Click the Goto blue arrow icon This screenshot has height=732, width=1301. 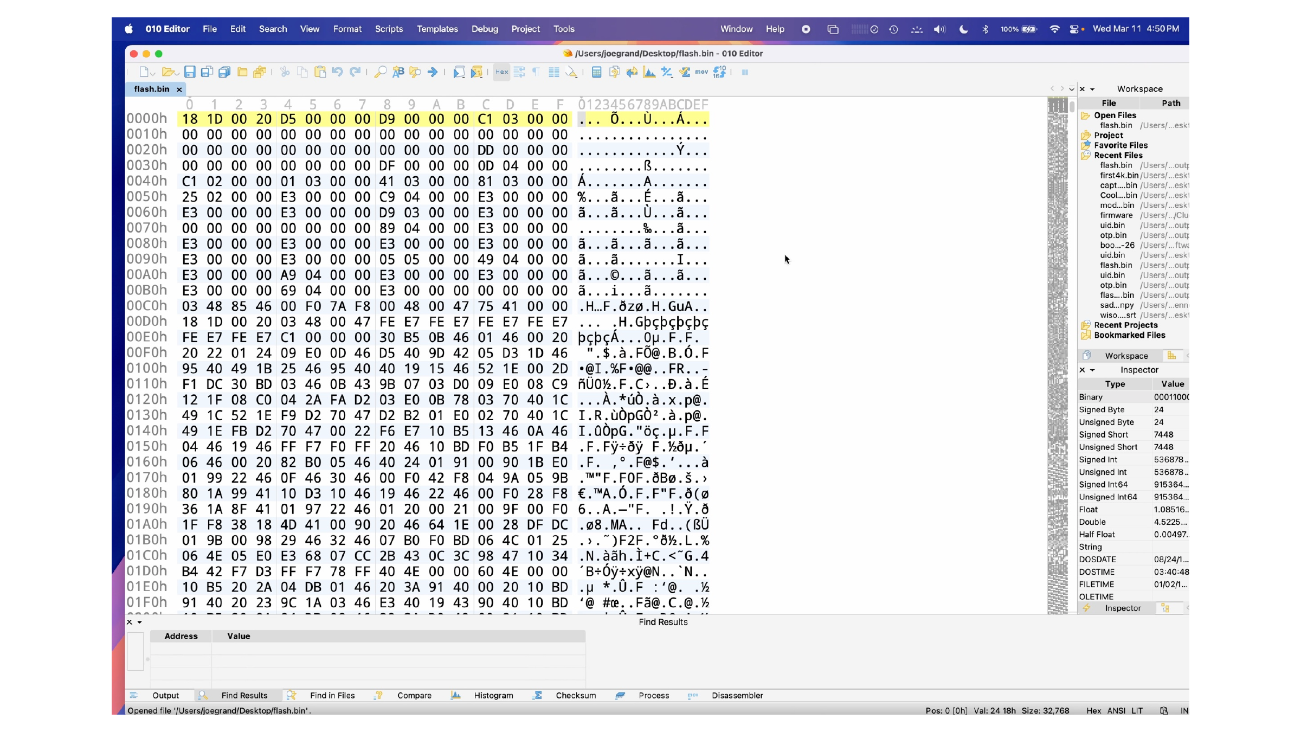pyautogui.click(x=433, y=72)
